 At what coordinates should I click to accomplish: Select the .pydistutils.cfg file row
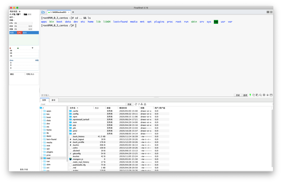coord(119,165)
